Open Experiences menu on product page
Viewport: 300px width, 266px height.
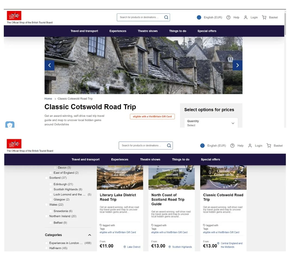pyautogui.click(x=118, y=31)
